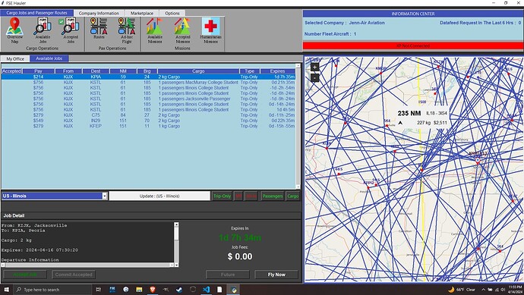
Task: Open Brave browser from the taskbar
Action: point(153,290)
